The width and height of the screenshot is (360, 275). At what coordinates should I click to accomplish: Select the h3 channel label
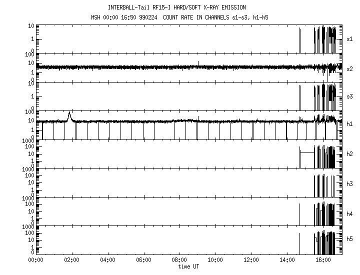tap(350, 184)
